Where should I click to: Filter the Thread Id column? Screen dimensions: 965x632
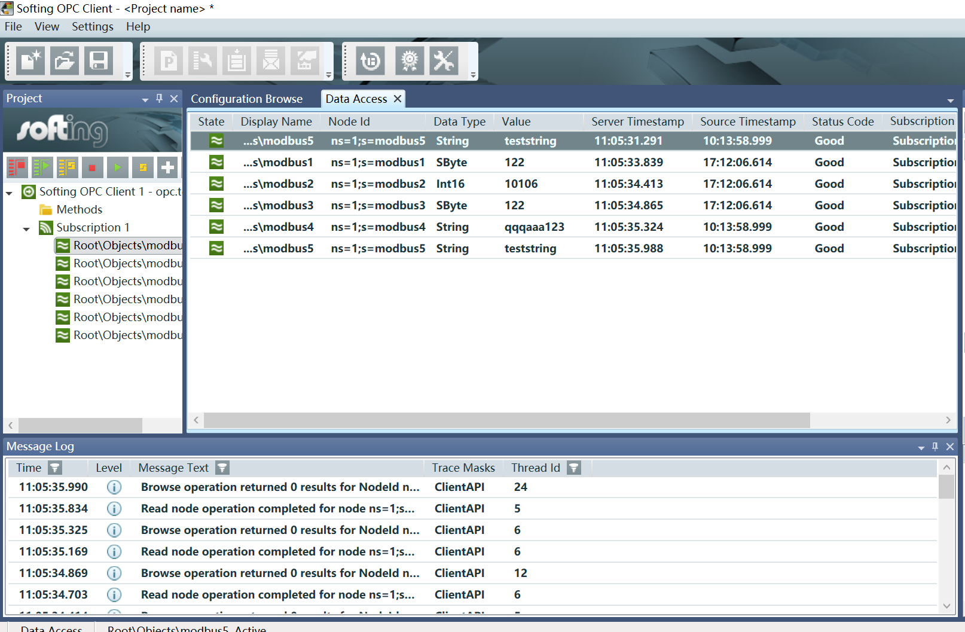click(x=574, y=468)
